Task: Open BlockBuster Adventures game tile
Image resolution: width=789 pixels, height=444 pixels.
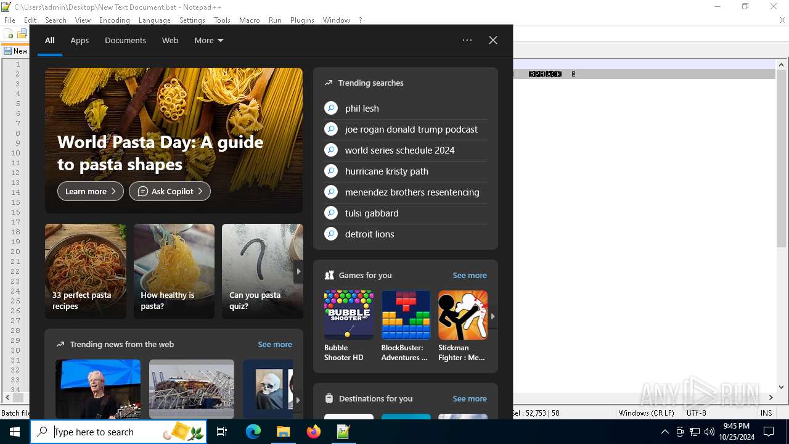Action: click(x=406, y=326)
